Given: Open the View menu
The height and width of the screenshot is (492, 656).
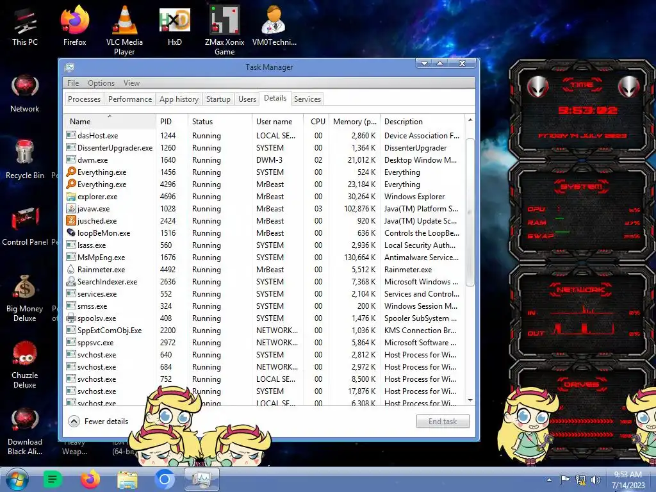Looking at the screenshot, I should point(131,83).
